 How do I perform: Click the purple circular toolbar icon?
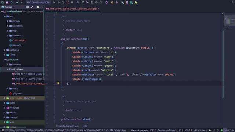click(x=116, y=3)
